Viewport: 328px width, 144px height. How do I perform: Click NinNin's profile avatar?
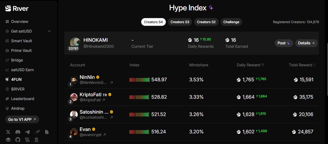click(x=74, y=80)
